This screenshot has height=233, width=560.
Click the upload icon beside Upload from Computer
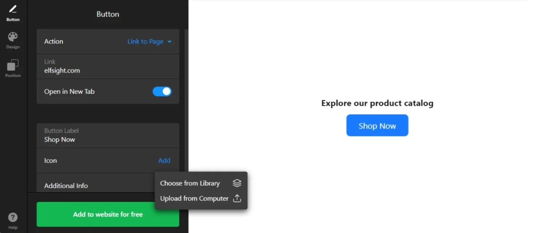click(237, 198)
